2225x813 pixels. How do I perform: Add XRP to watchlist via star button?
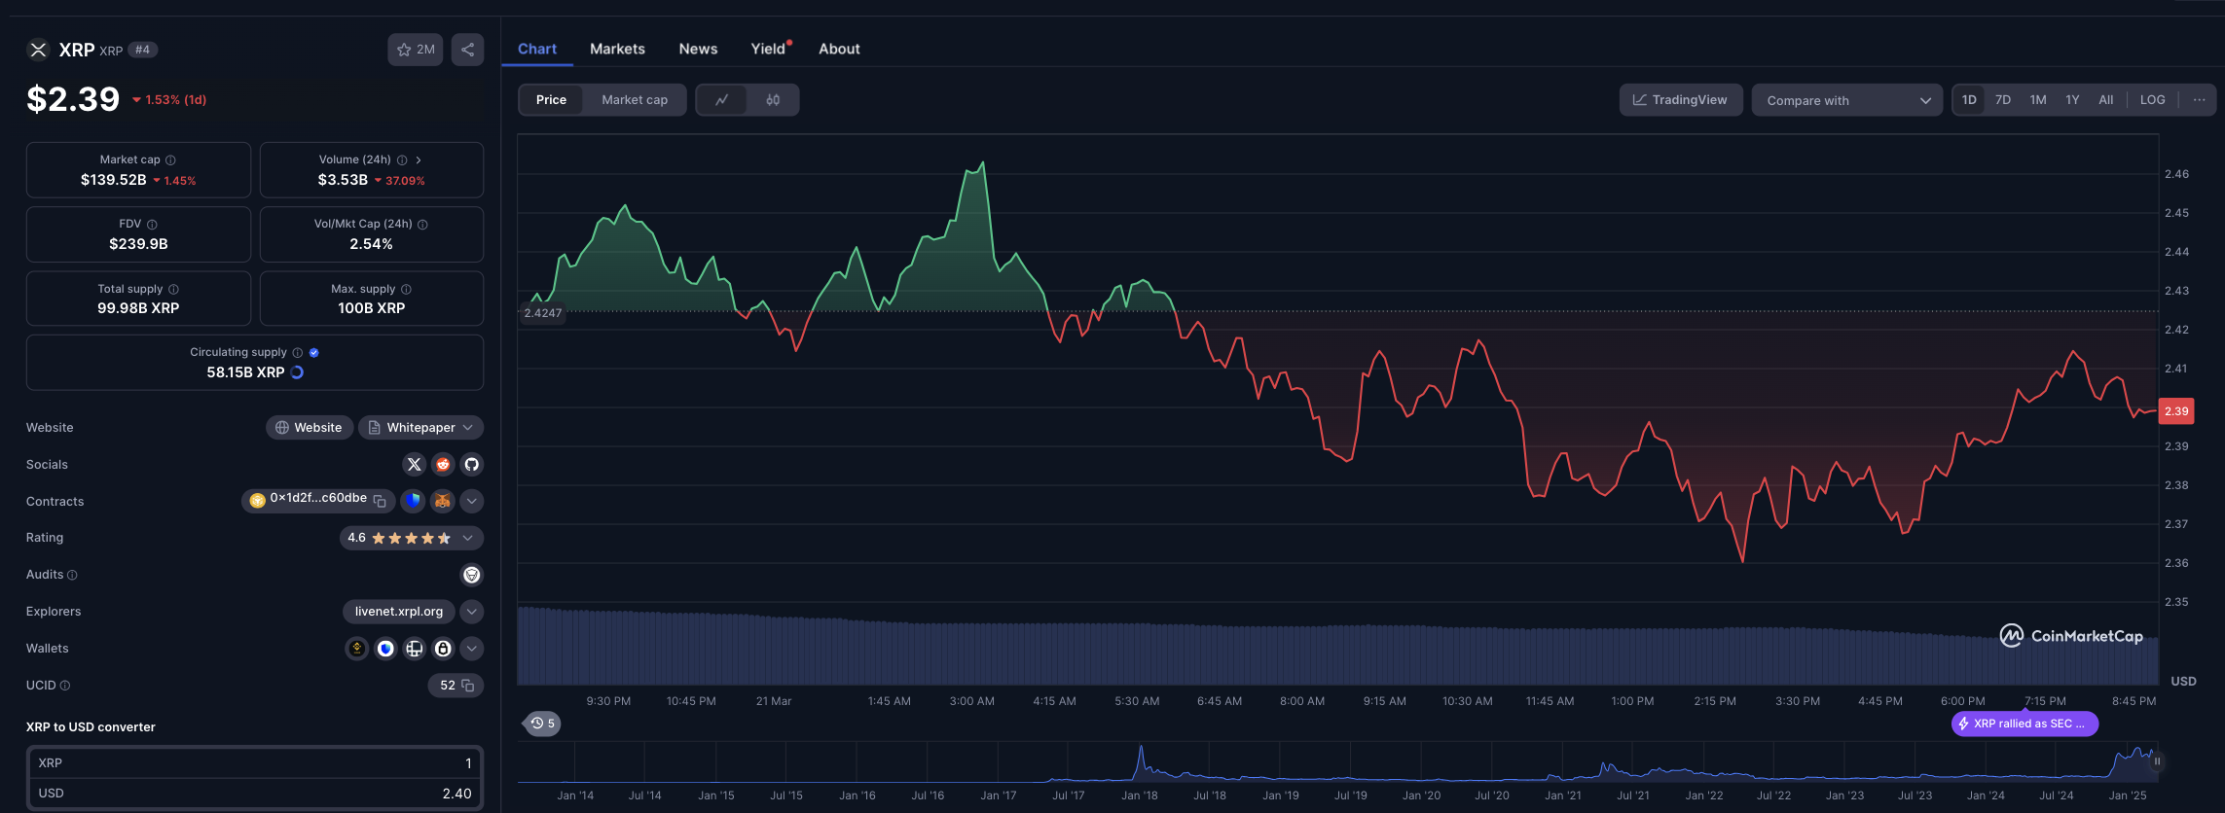coord(415,50)
